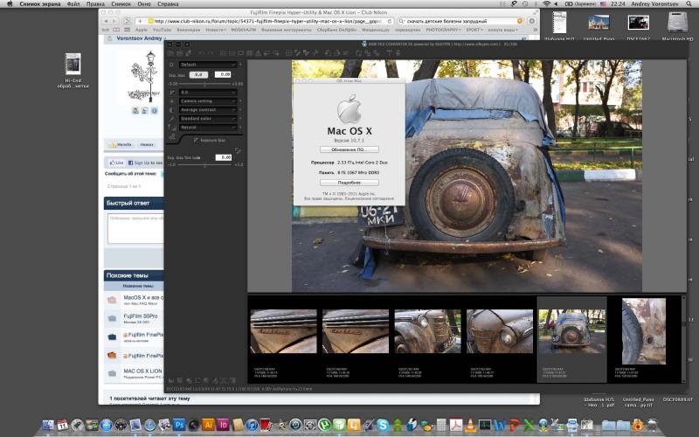Open Hi-End desktop file icon
Viewport: 699px width, 437px height.
click(x=73, y=70)
